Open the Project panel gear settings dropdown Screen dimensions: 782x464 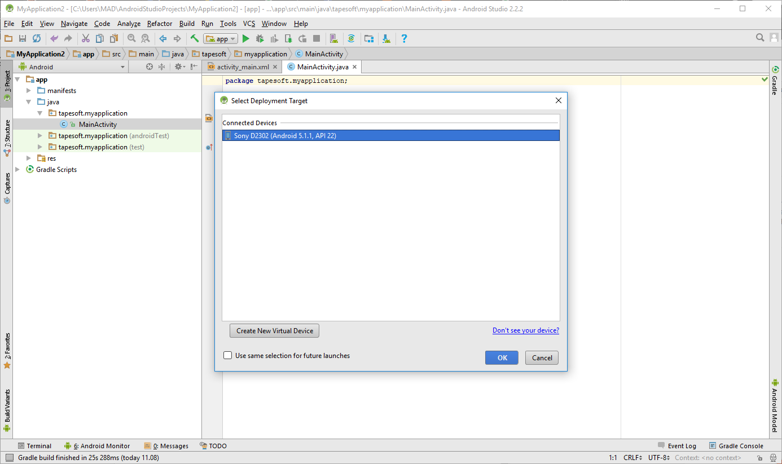[x=179, y=67]
